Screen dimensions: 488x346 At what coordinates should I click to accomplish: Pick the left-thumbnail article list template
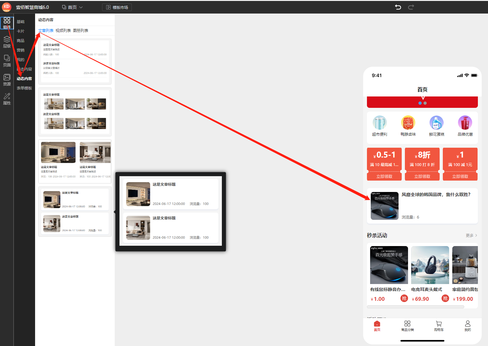(x=75, y=212)
